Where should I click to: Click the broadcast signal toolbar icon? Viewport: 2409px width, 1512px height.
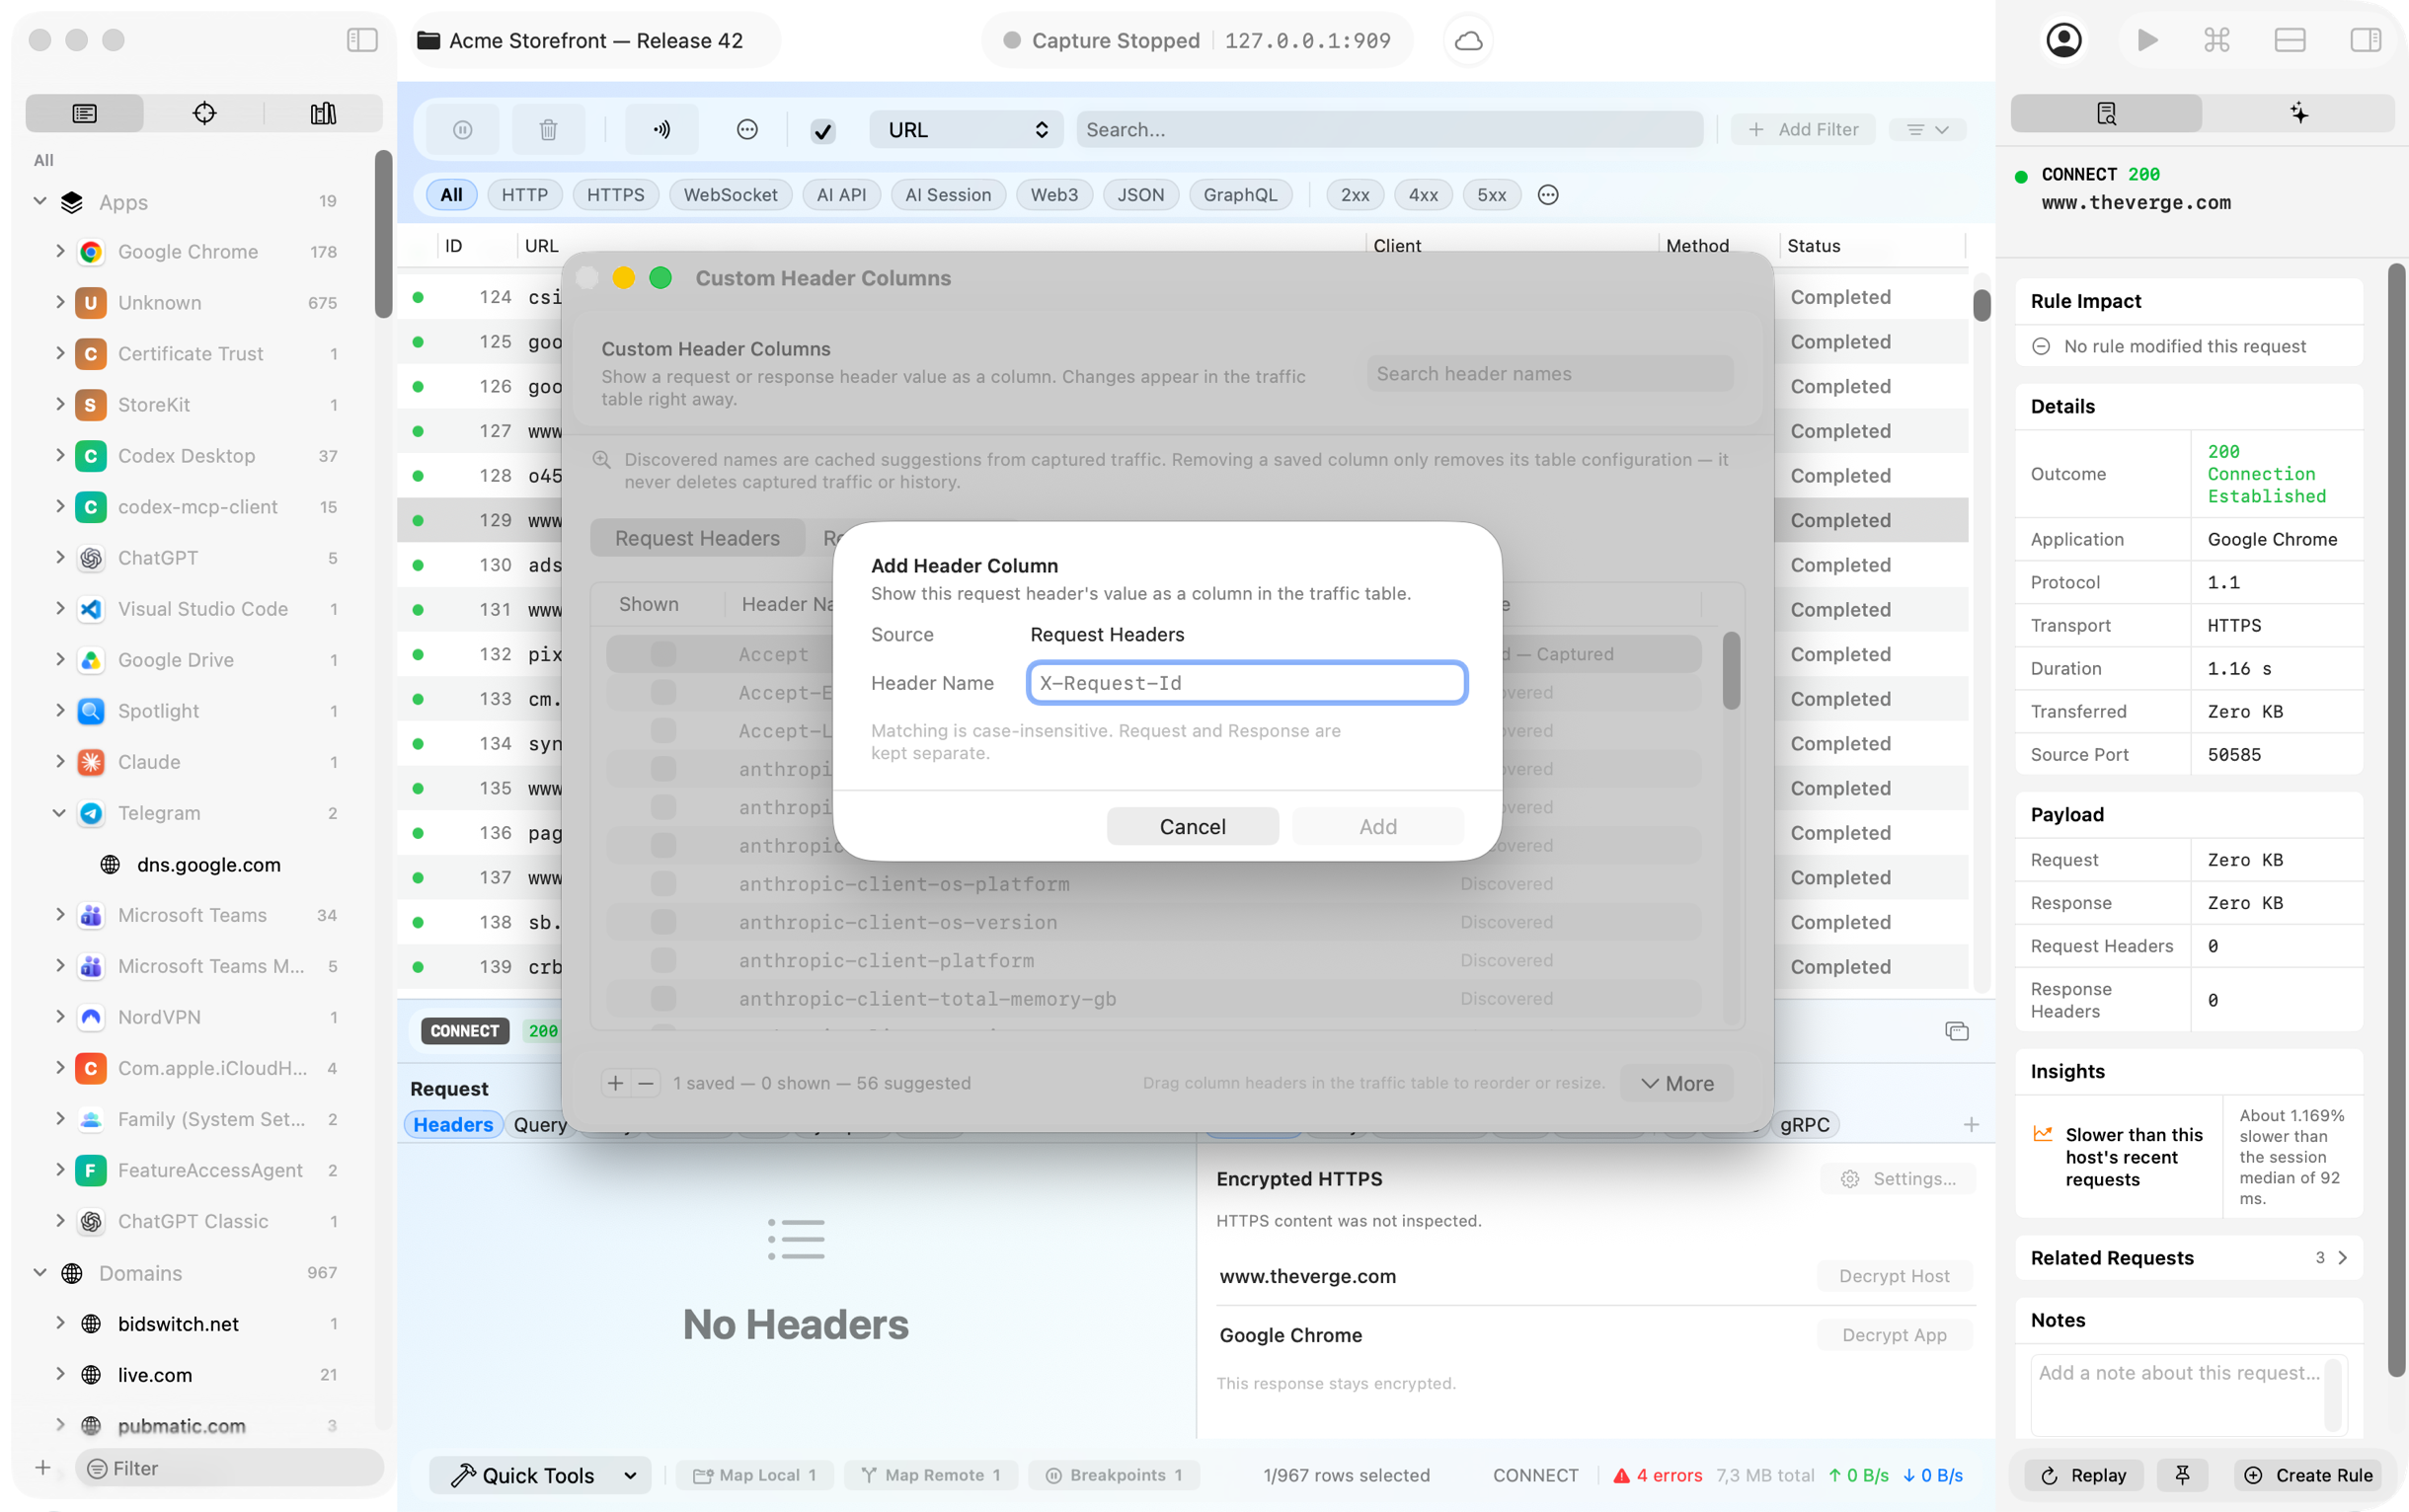click(x=662, y=130)
